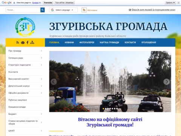Open the English language dropdown in translate bar
This screenshot has width=181, height=136.
pos(37,3)
